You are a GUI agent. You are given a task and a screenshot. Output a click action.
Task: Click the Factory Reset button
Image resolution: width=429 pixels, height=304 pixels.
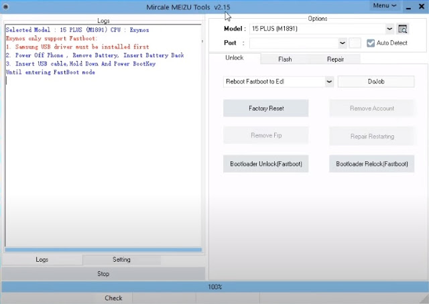point(266,108)
